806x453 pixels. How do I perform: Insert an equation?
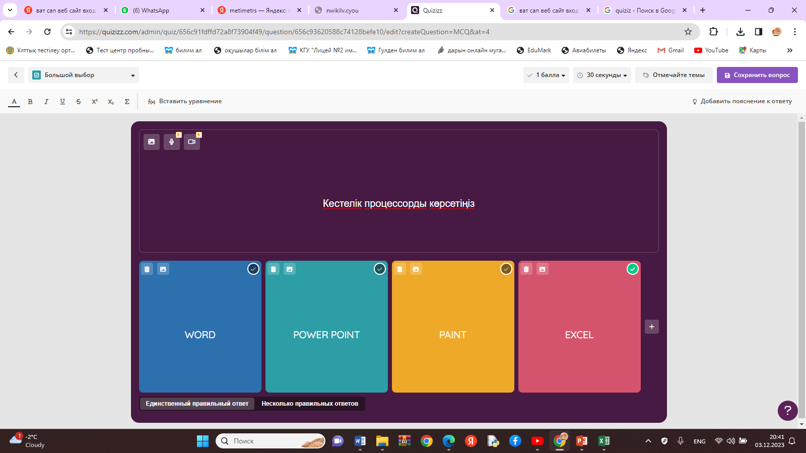[184, 102]
